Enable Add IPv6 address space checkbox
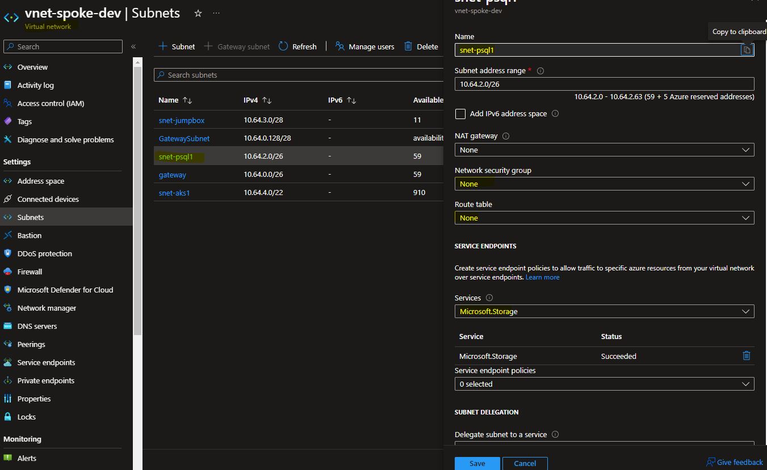The height and width of the screenshot is (470, 767). tap(460, 114)
